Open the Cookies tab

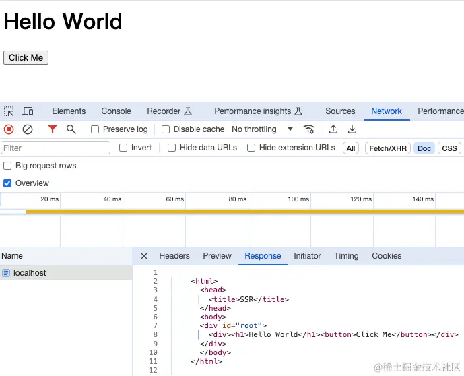(x=387, y=256)
